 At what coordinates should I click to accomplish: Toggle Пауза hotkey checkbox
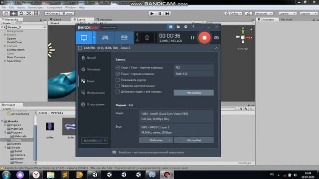(x=118, y=74)
